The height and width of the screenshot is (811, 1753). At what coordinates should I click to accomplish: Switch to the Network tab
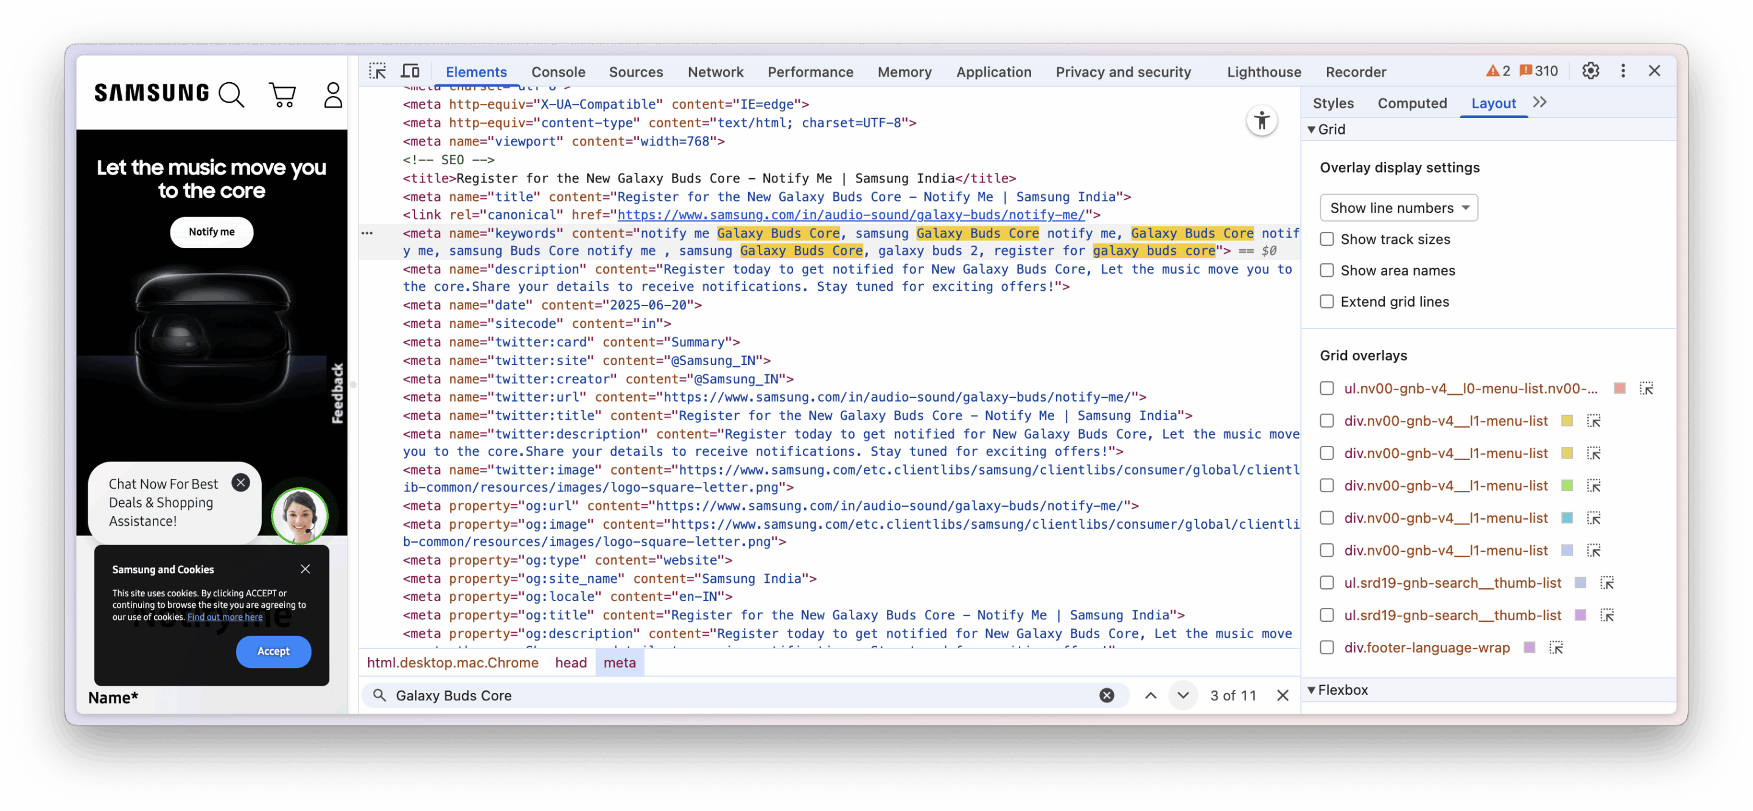coord(715,72)
